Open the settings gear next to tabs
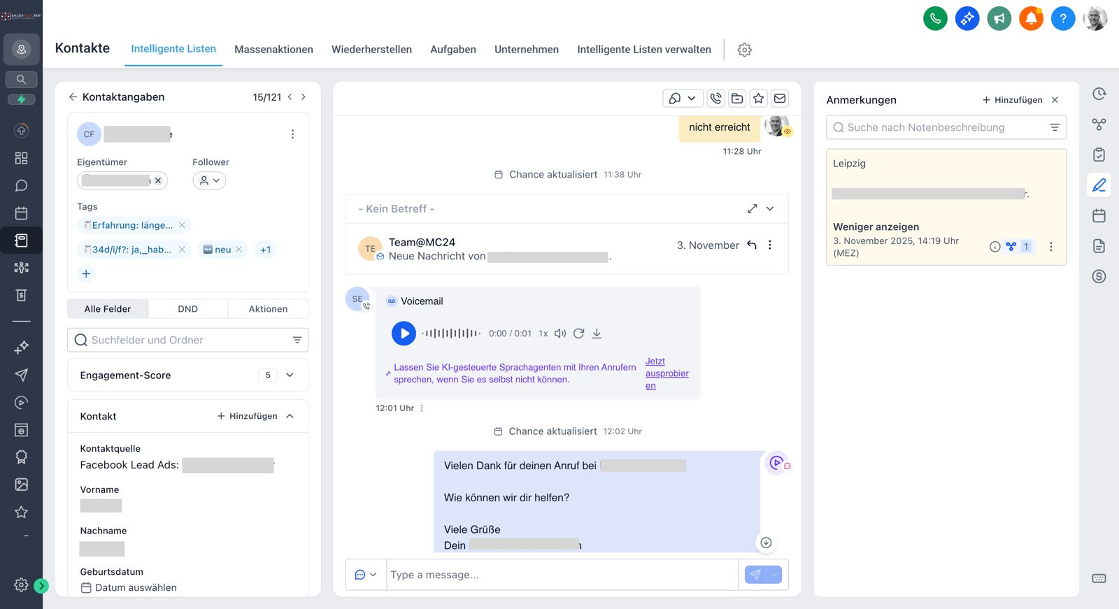Image resolution: width=1119 pixels, height=609 pixels. [744, 50]
